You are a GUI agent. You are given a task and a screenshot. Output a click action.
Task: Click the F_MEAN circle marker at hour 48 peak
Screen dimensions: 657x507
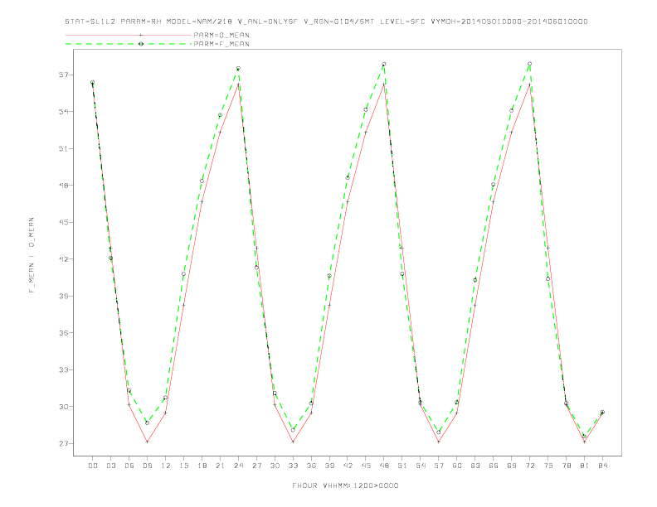click(x=384, y=65)
